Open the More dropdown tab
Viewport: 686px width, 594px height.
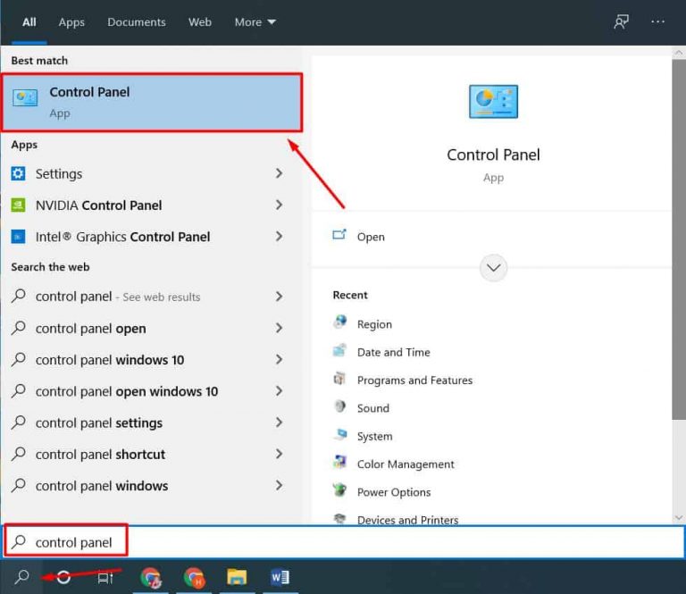pos(255,21)
